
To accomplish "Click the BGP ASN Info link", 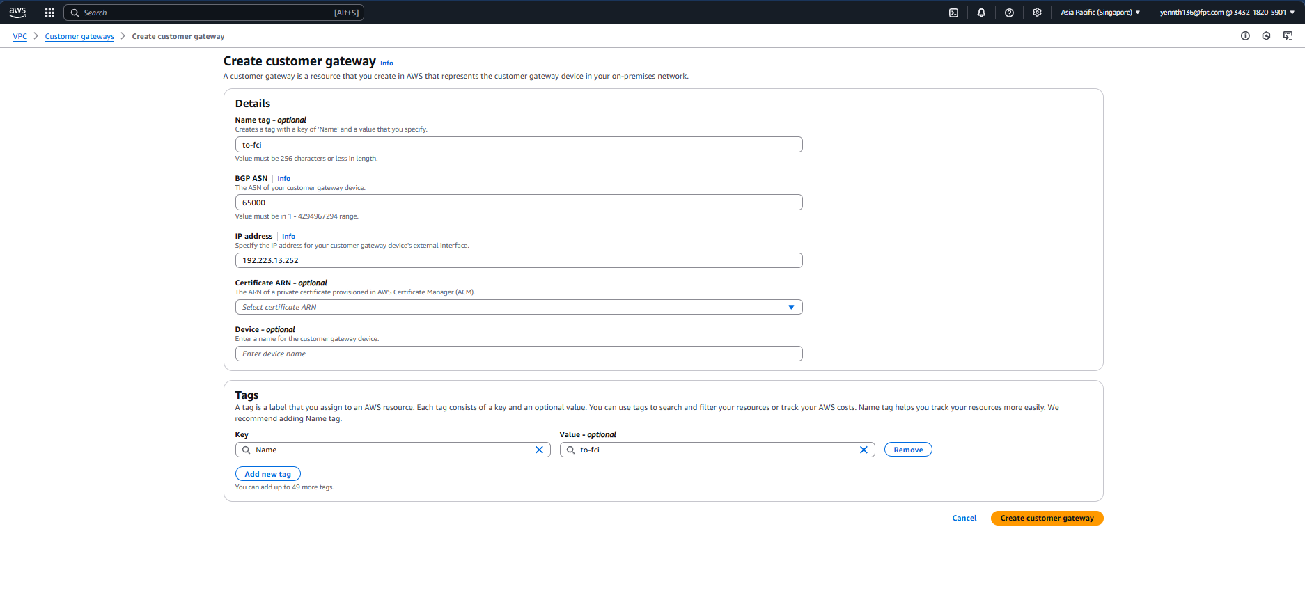I will [283, 179].
